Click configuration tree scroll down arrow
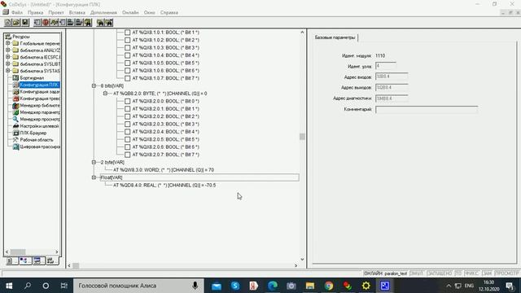The height and width of the screenshot is (293, 521). pyautogui.click(x=302, y=259)
